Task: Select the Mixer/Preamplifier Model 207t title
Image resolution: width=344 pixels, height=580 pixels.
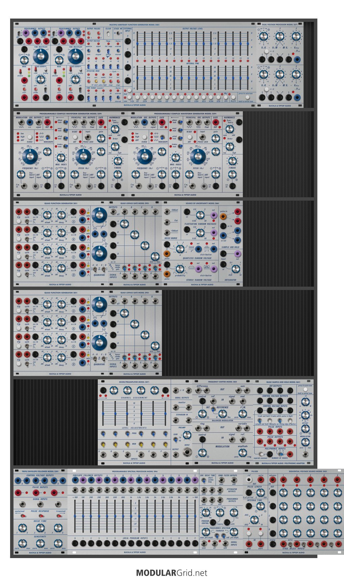Action: coord(135,382)
